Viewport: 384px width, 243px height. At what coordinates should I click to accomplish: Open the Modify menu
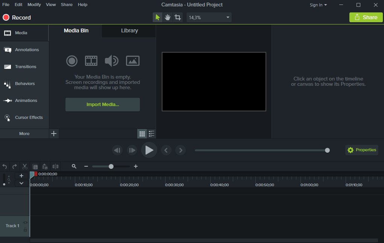(34, 5)
